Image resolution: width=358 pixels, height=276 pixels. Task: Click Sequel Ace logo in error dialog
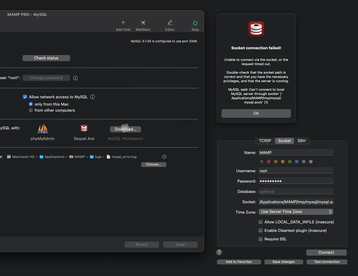[256, 29]
